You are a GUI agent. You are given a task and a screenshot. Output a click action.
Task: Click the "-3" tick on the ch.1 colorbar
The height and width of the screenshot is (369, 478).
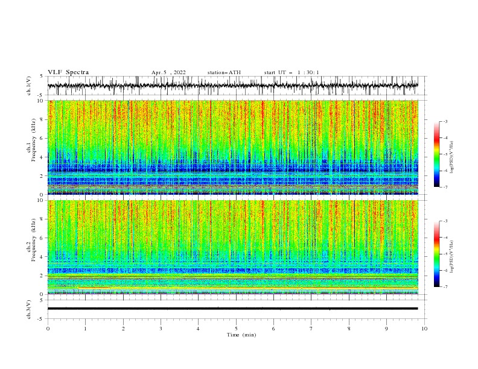[445, 121]
